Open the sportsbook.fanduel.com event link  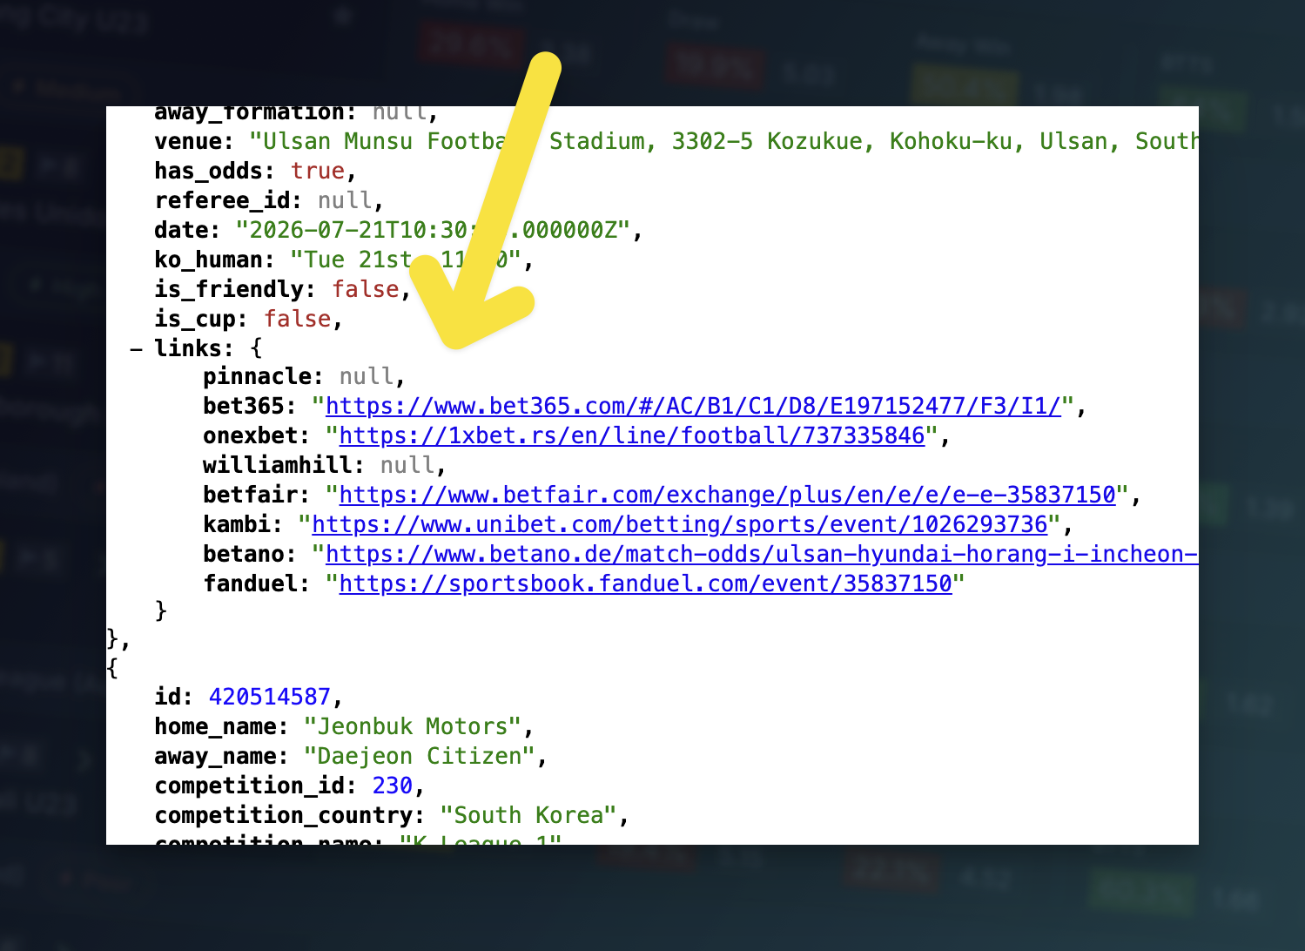coord(646,584)
